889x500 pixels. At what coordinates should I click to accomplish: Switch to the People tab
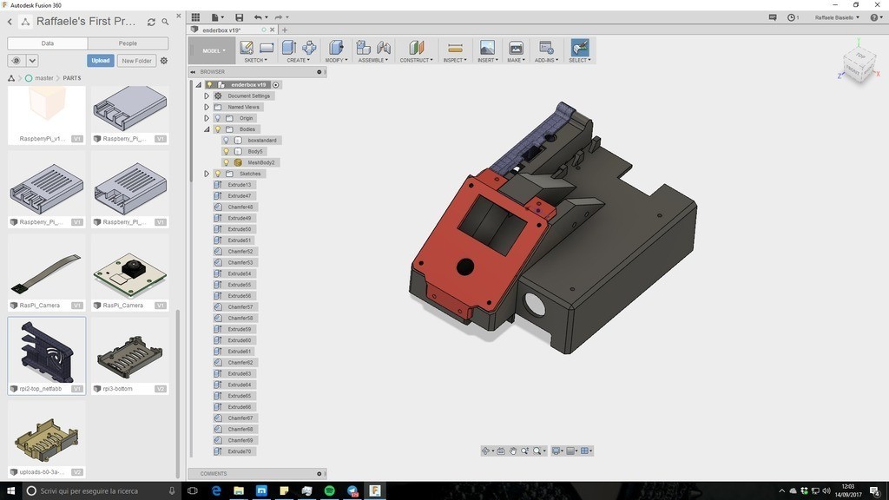click(128, 43)
